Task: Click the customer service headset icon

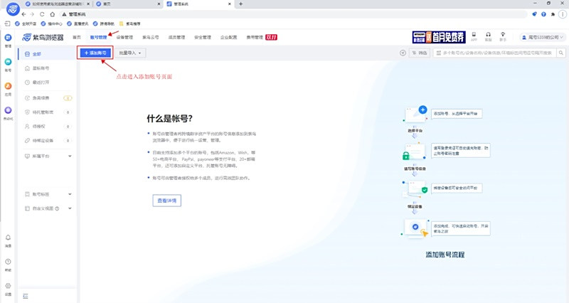Action: pos(488,36)
